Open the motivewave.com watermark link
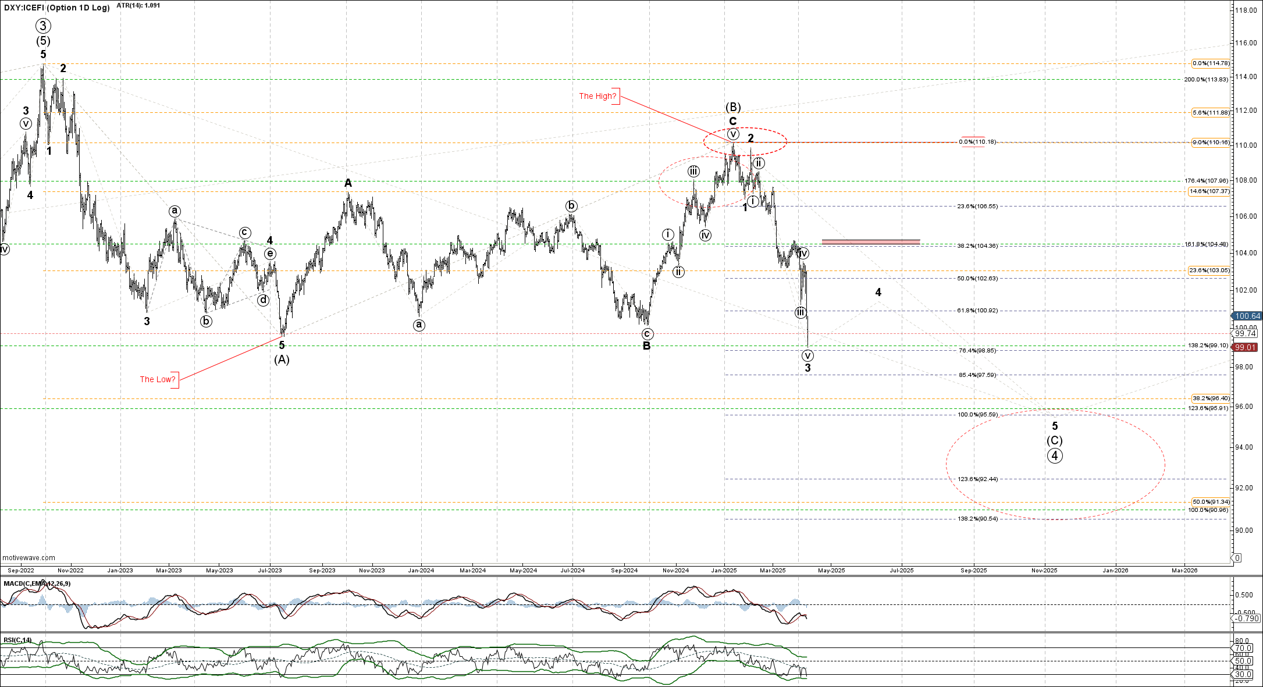This screenshot has height=687, width=1263. point(29,557)
